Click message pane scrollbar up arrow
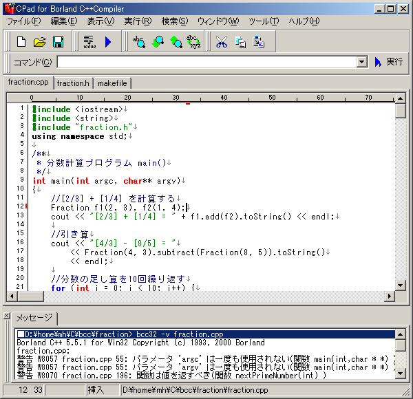Viewport: 413px width, 399px height. tap(401, 334)
